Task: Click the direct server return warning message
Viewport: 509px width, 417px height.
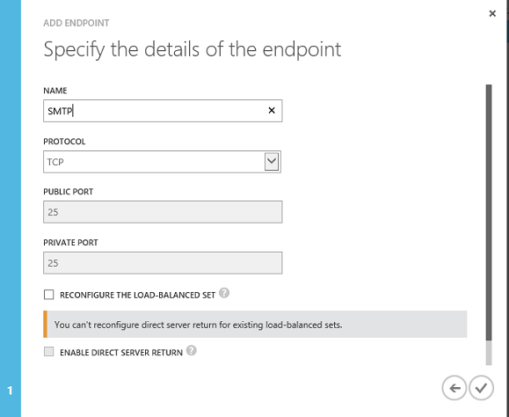Action: (255, 324)
